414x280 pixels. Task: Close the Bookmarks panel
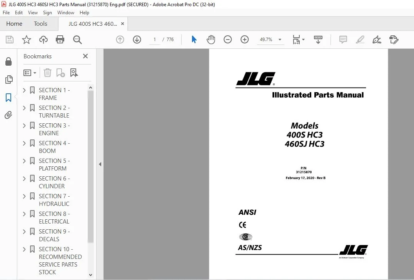85,56
